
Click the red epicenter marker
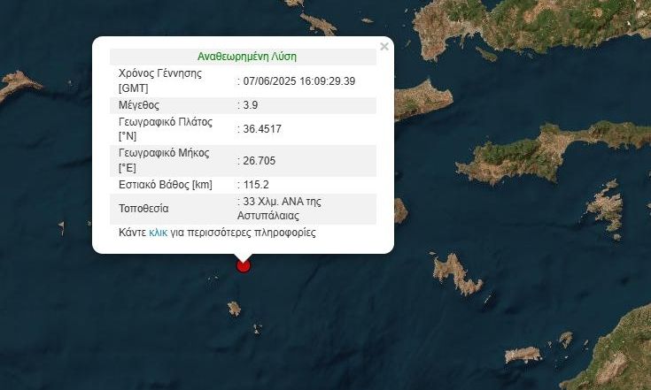(x=244, y=264)
